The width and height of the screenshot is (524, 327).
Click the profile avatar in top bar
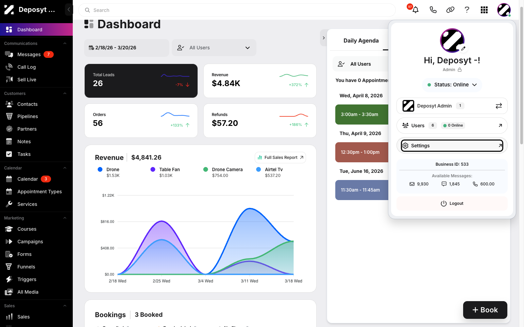pos(504,10)
